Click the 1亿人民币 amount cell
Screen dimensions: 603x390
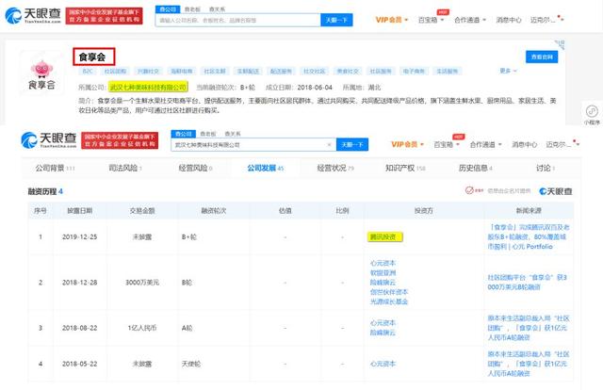(142, 328)
